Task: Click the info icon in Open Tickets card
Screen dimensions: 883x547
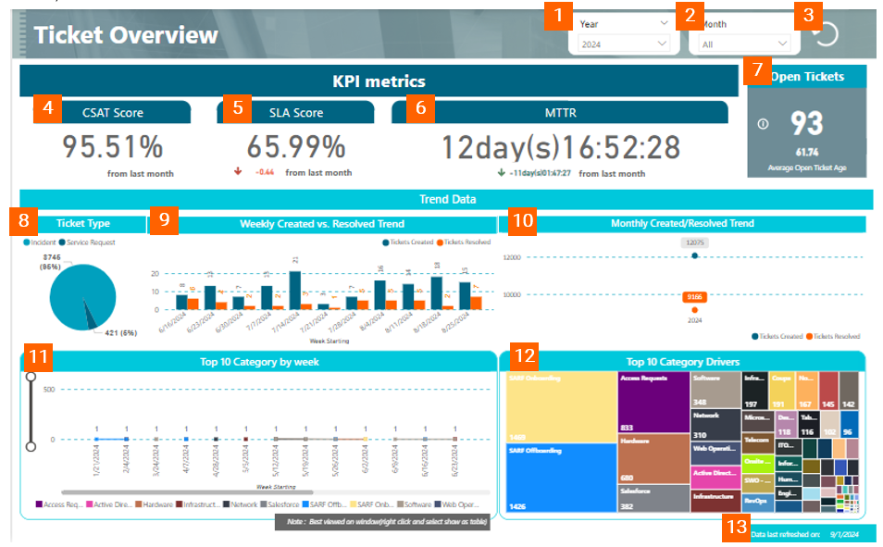Action: [763, 123]
